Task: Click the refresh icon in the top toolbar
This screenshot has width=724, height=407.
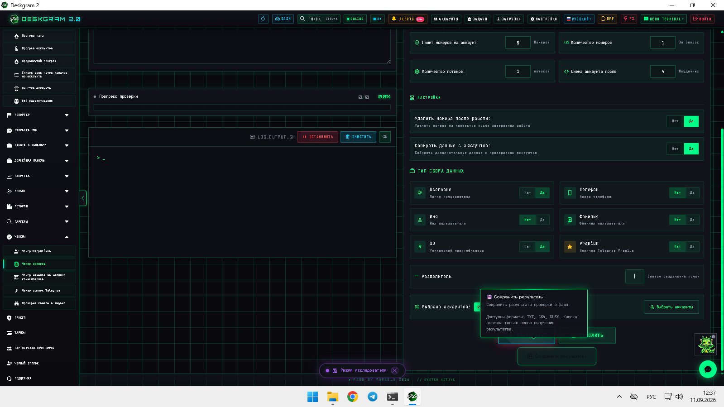Action: (x=263, y=19)
